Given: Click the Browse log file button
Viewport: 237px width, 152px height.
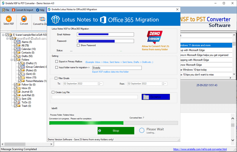Looking at the screenshot, I should pyautogui.click(x=156, y=97).
